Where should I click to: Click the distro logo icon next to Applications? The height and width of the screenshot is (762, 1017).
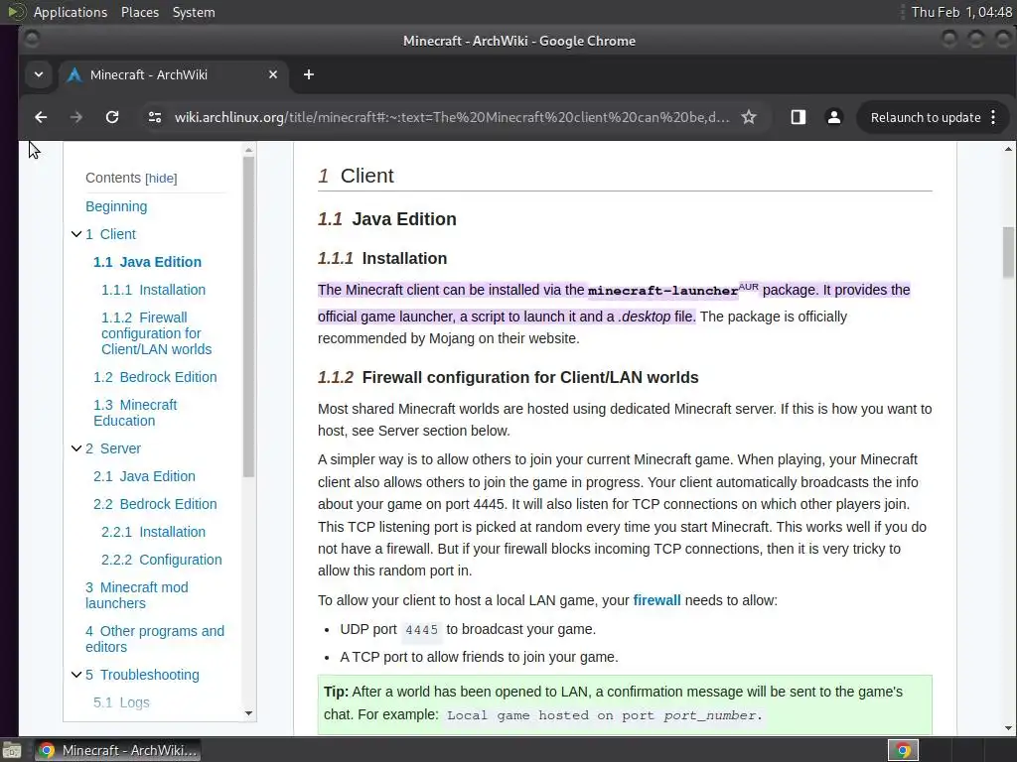pyautogui.click(x=16, y=12)
